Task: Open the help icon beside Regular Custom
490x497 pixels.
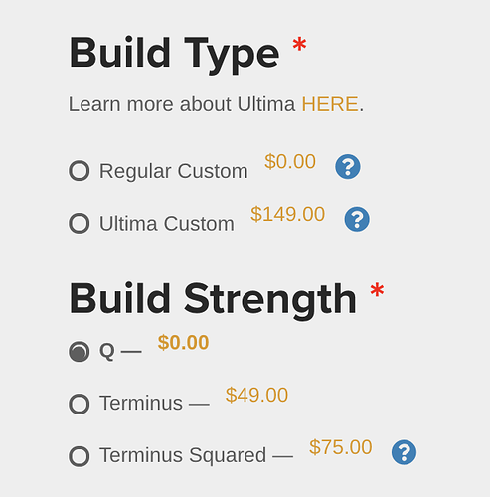Action: coord(348,167)
